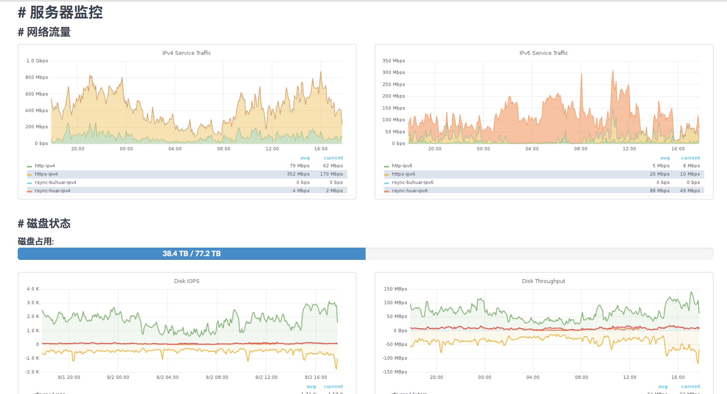Click the 79 Mbps avg value for http-ipv4

point(300,166)
